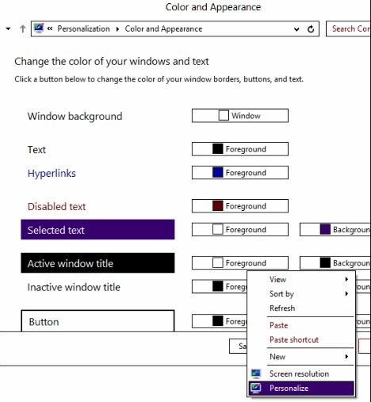Pick Selected text purple Background swatch
371x402 pixels.
[x=325, y=229]
